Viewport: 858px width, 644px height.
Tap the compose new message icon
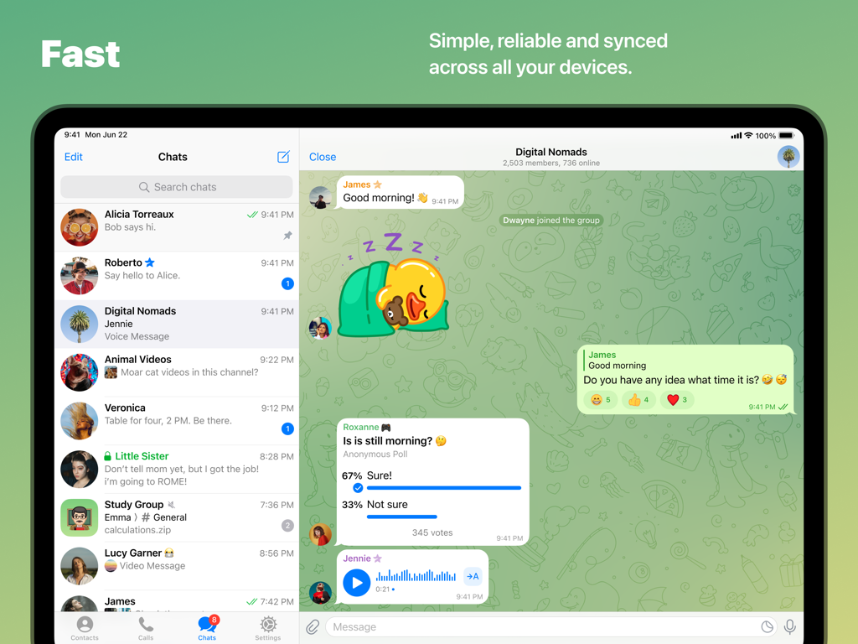[283, 157]
